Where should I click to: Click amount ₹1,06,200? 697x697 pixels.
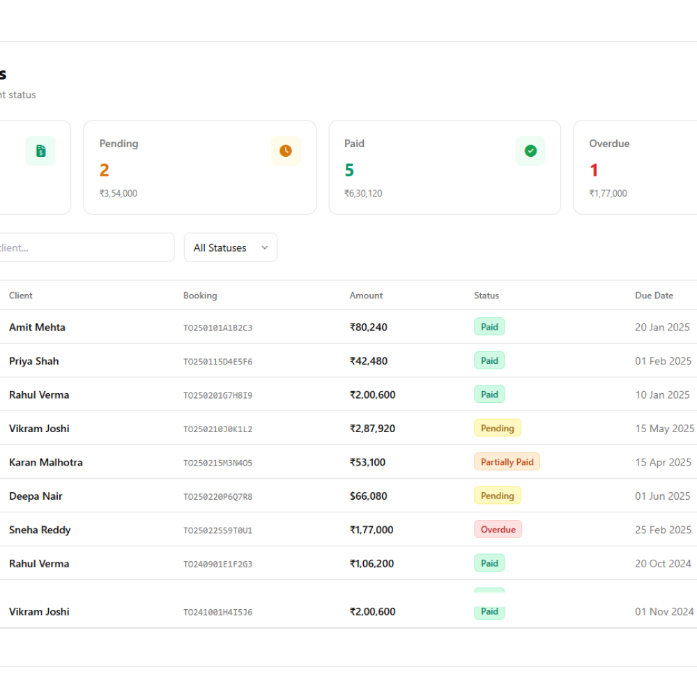(x=372, y=564)
